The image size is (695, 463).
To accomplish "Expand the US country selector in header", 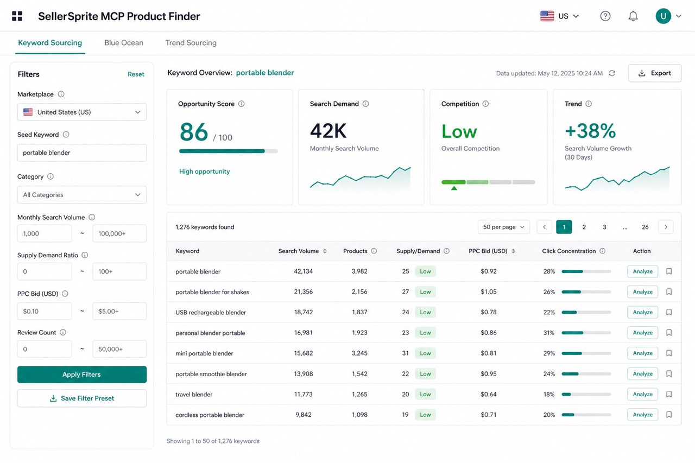I will 560,16.
